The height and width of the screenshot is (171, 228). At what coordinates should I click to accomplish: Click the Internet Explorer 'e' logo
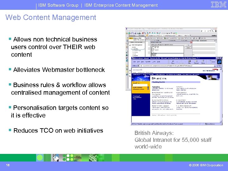pos(219,62)
